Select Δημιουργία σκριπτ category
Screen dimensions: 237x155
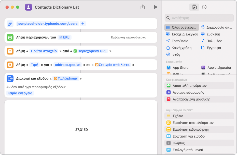click(217, 27)
